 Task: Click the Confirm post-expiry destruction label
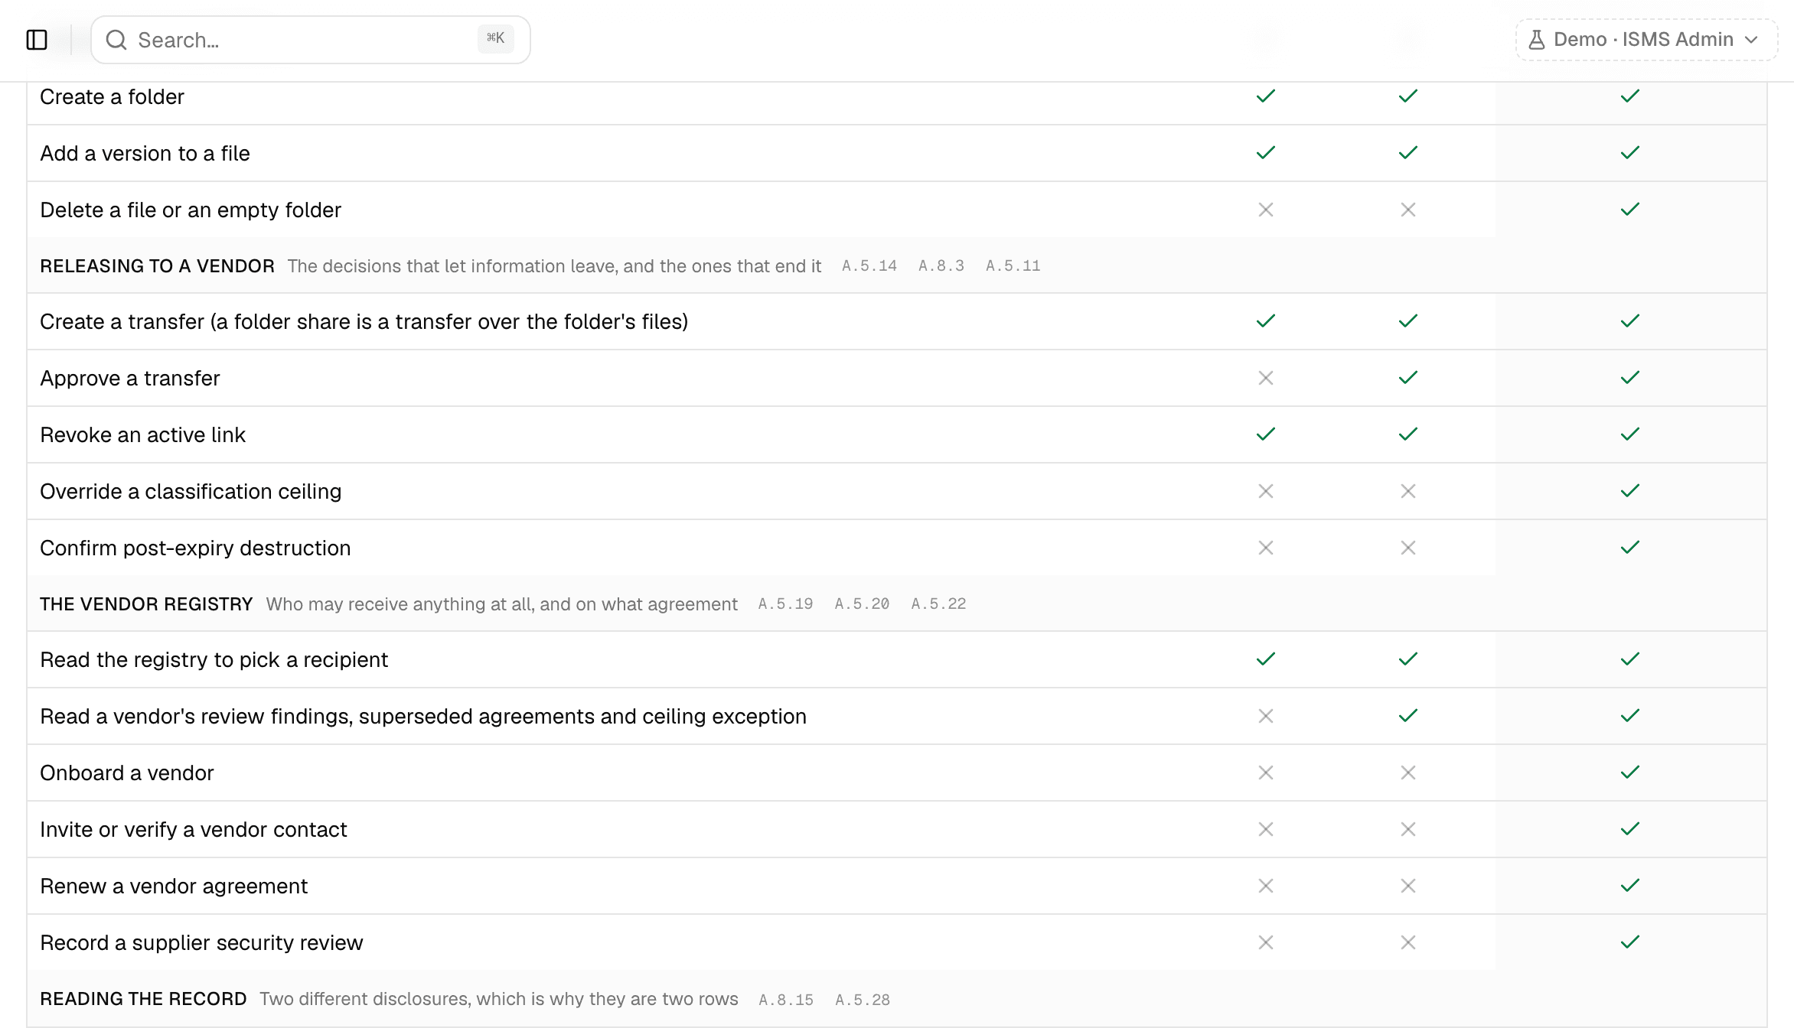[x=195, y=548]
